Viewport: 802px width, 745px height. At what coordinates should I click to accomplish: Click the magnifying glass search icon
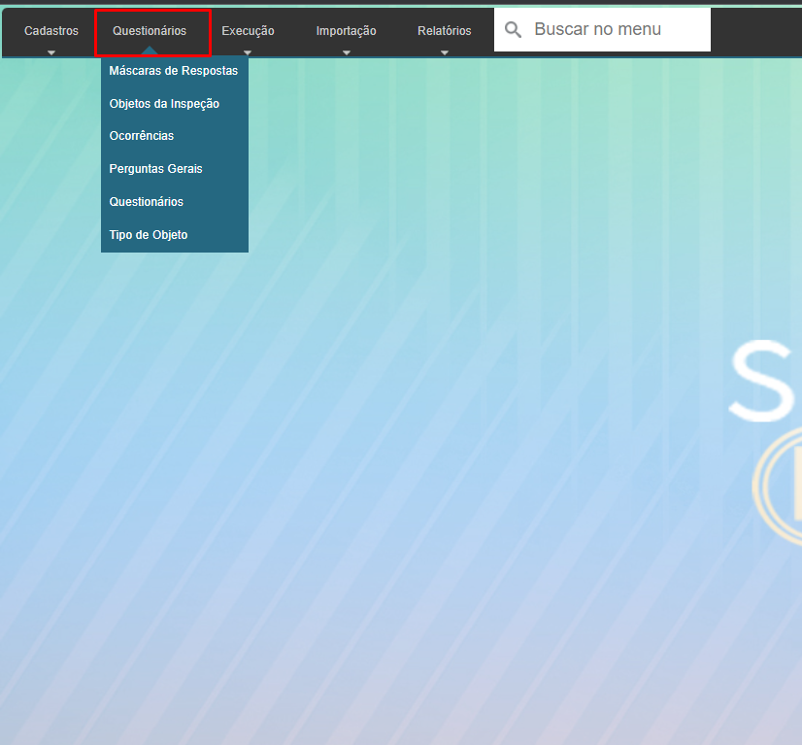point(514,30)
